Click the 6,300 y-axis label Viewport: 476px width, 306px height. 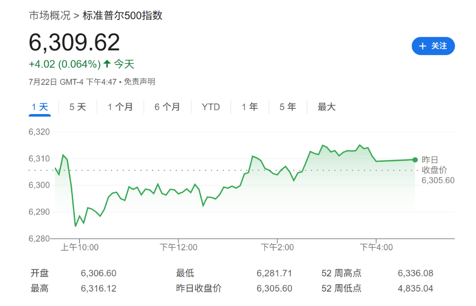click(x=39, y=185)
